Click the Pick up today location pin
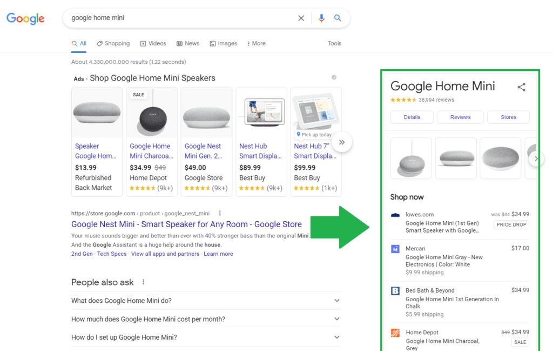Viewport: 553px width, 351px height. click(298, 134)
